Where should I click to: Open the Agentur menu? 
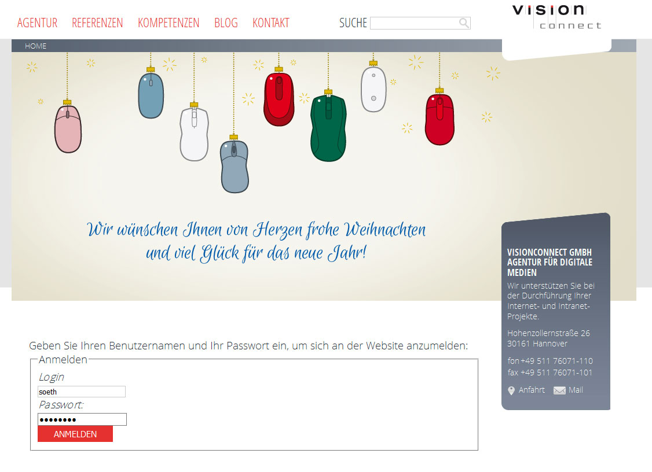click(37, 23)
